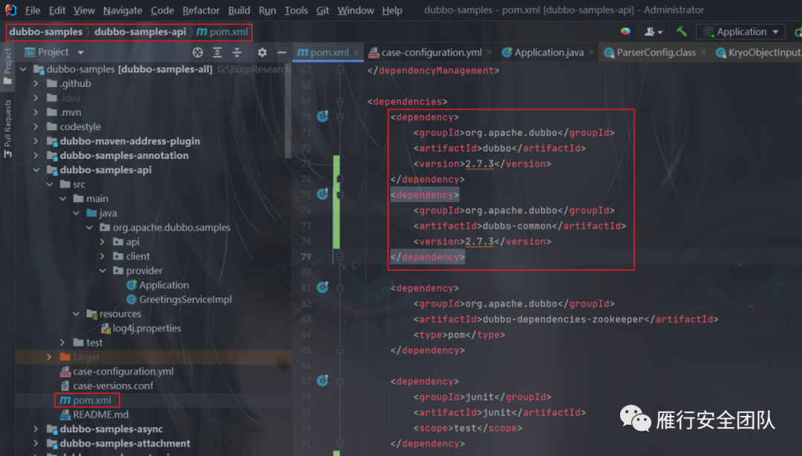Click the junit groupId line
The height and width of the screenshot is (456, 802).
tap(483, 397)
